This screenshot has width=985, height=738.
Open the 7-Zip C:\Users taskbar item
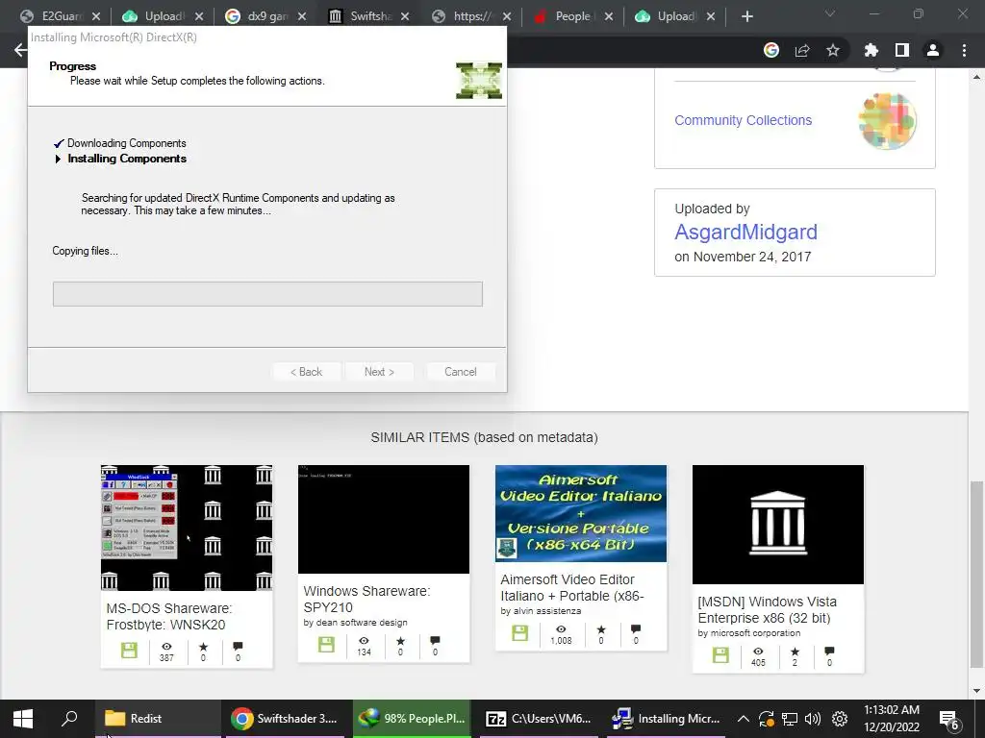[540, 719]
